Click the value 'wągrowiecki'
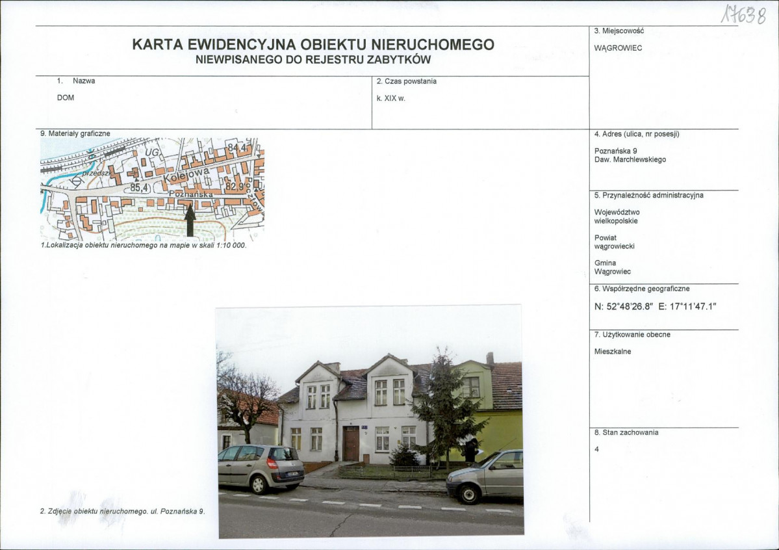The image size is (779, 550). (615, 246)
